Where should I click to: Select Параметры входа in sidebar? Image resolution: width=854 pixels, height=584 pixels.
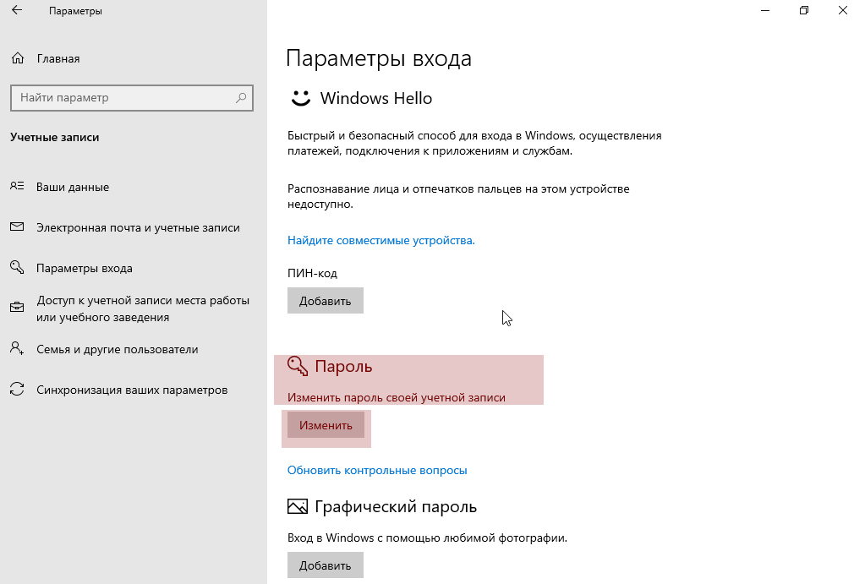[85, 268]
